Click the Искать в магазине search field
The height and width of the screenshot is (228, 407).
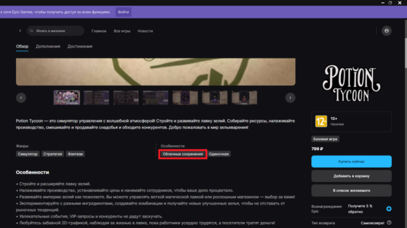pyautogui.click(x=55, y=31)
